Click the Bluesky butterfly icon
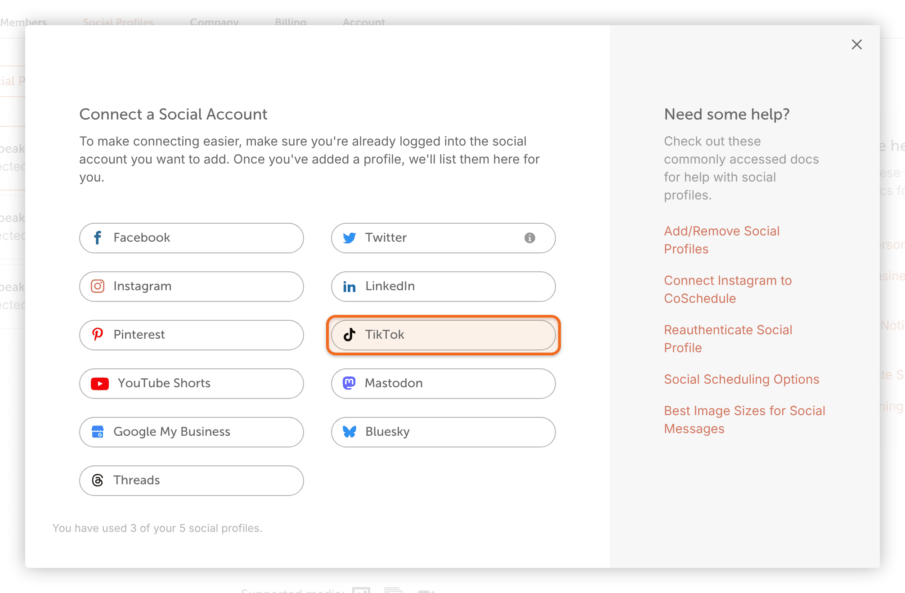Viewport: 905px width, 593px height. tap(349, 432)
